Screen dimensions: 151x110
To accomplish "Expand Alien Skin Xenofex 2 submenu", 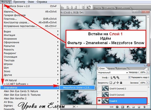I will pos(30,98).
